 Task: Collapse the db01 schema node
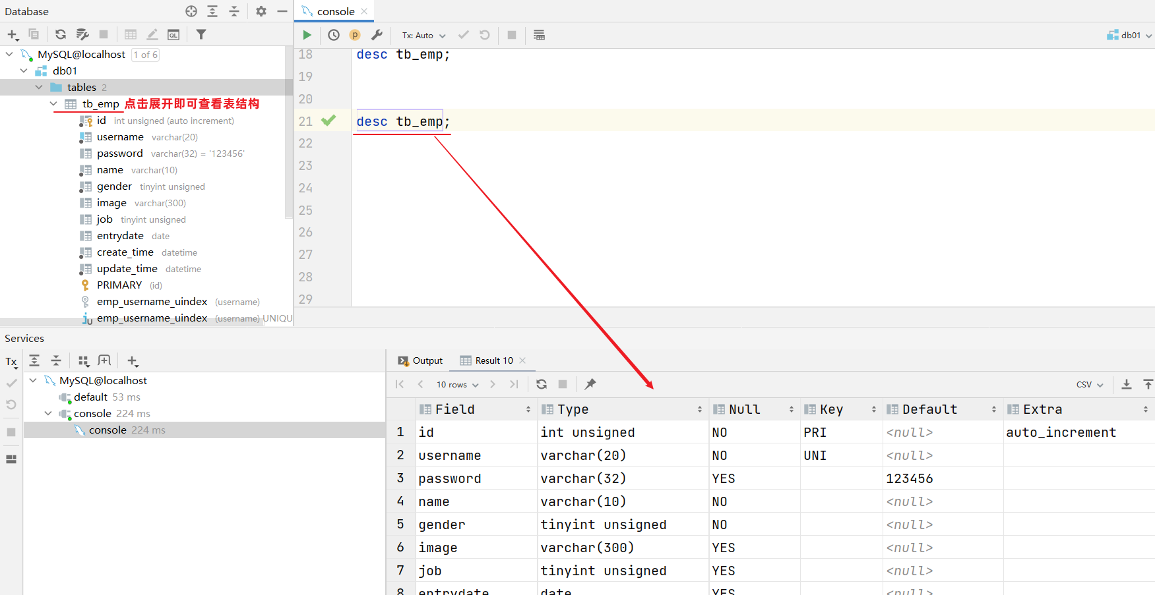(x=24, y=71)
